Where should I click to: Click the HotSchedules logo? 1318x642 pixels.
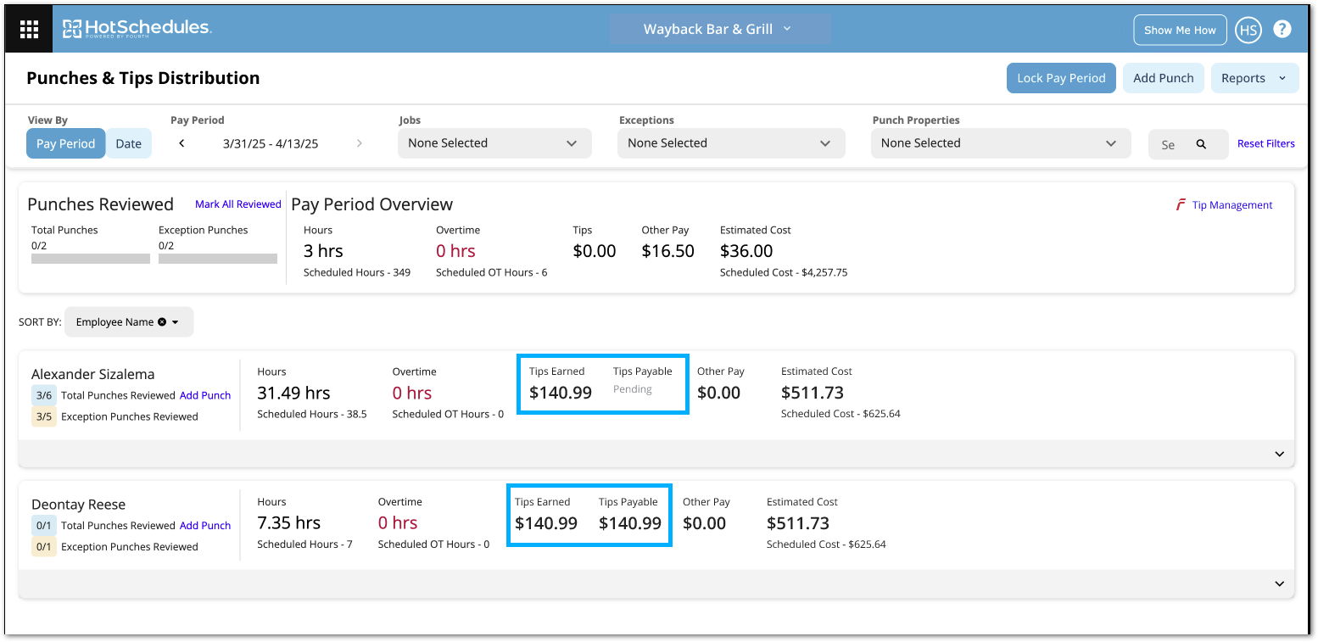pyautogui.click(x=137, y=29)
